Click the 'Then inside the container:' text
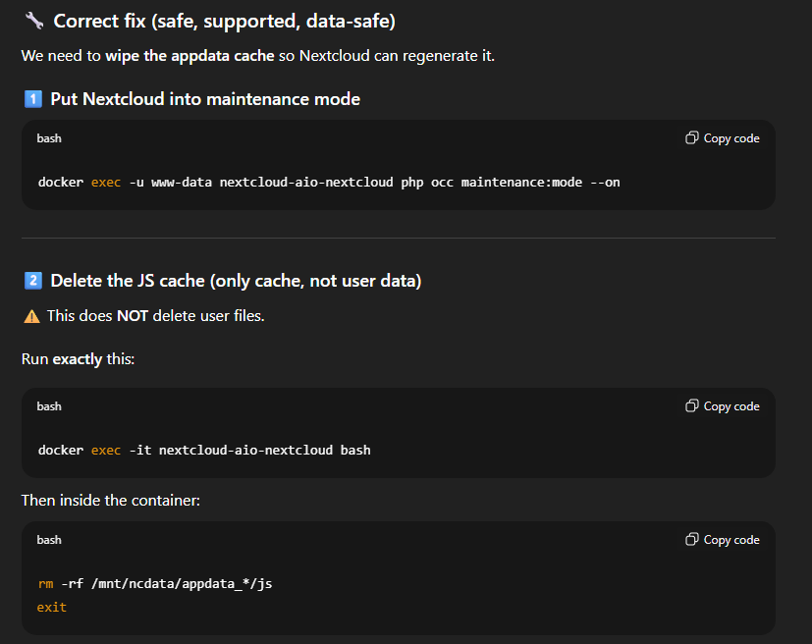Viewport: 812px width, 644px height. pyautogui.click(x=111, y=501)
